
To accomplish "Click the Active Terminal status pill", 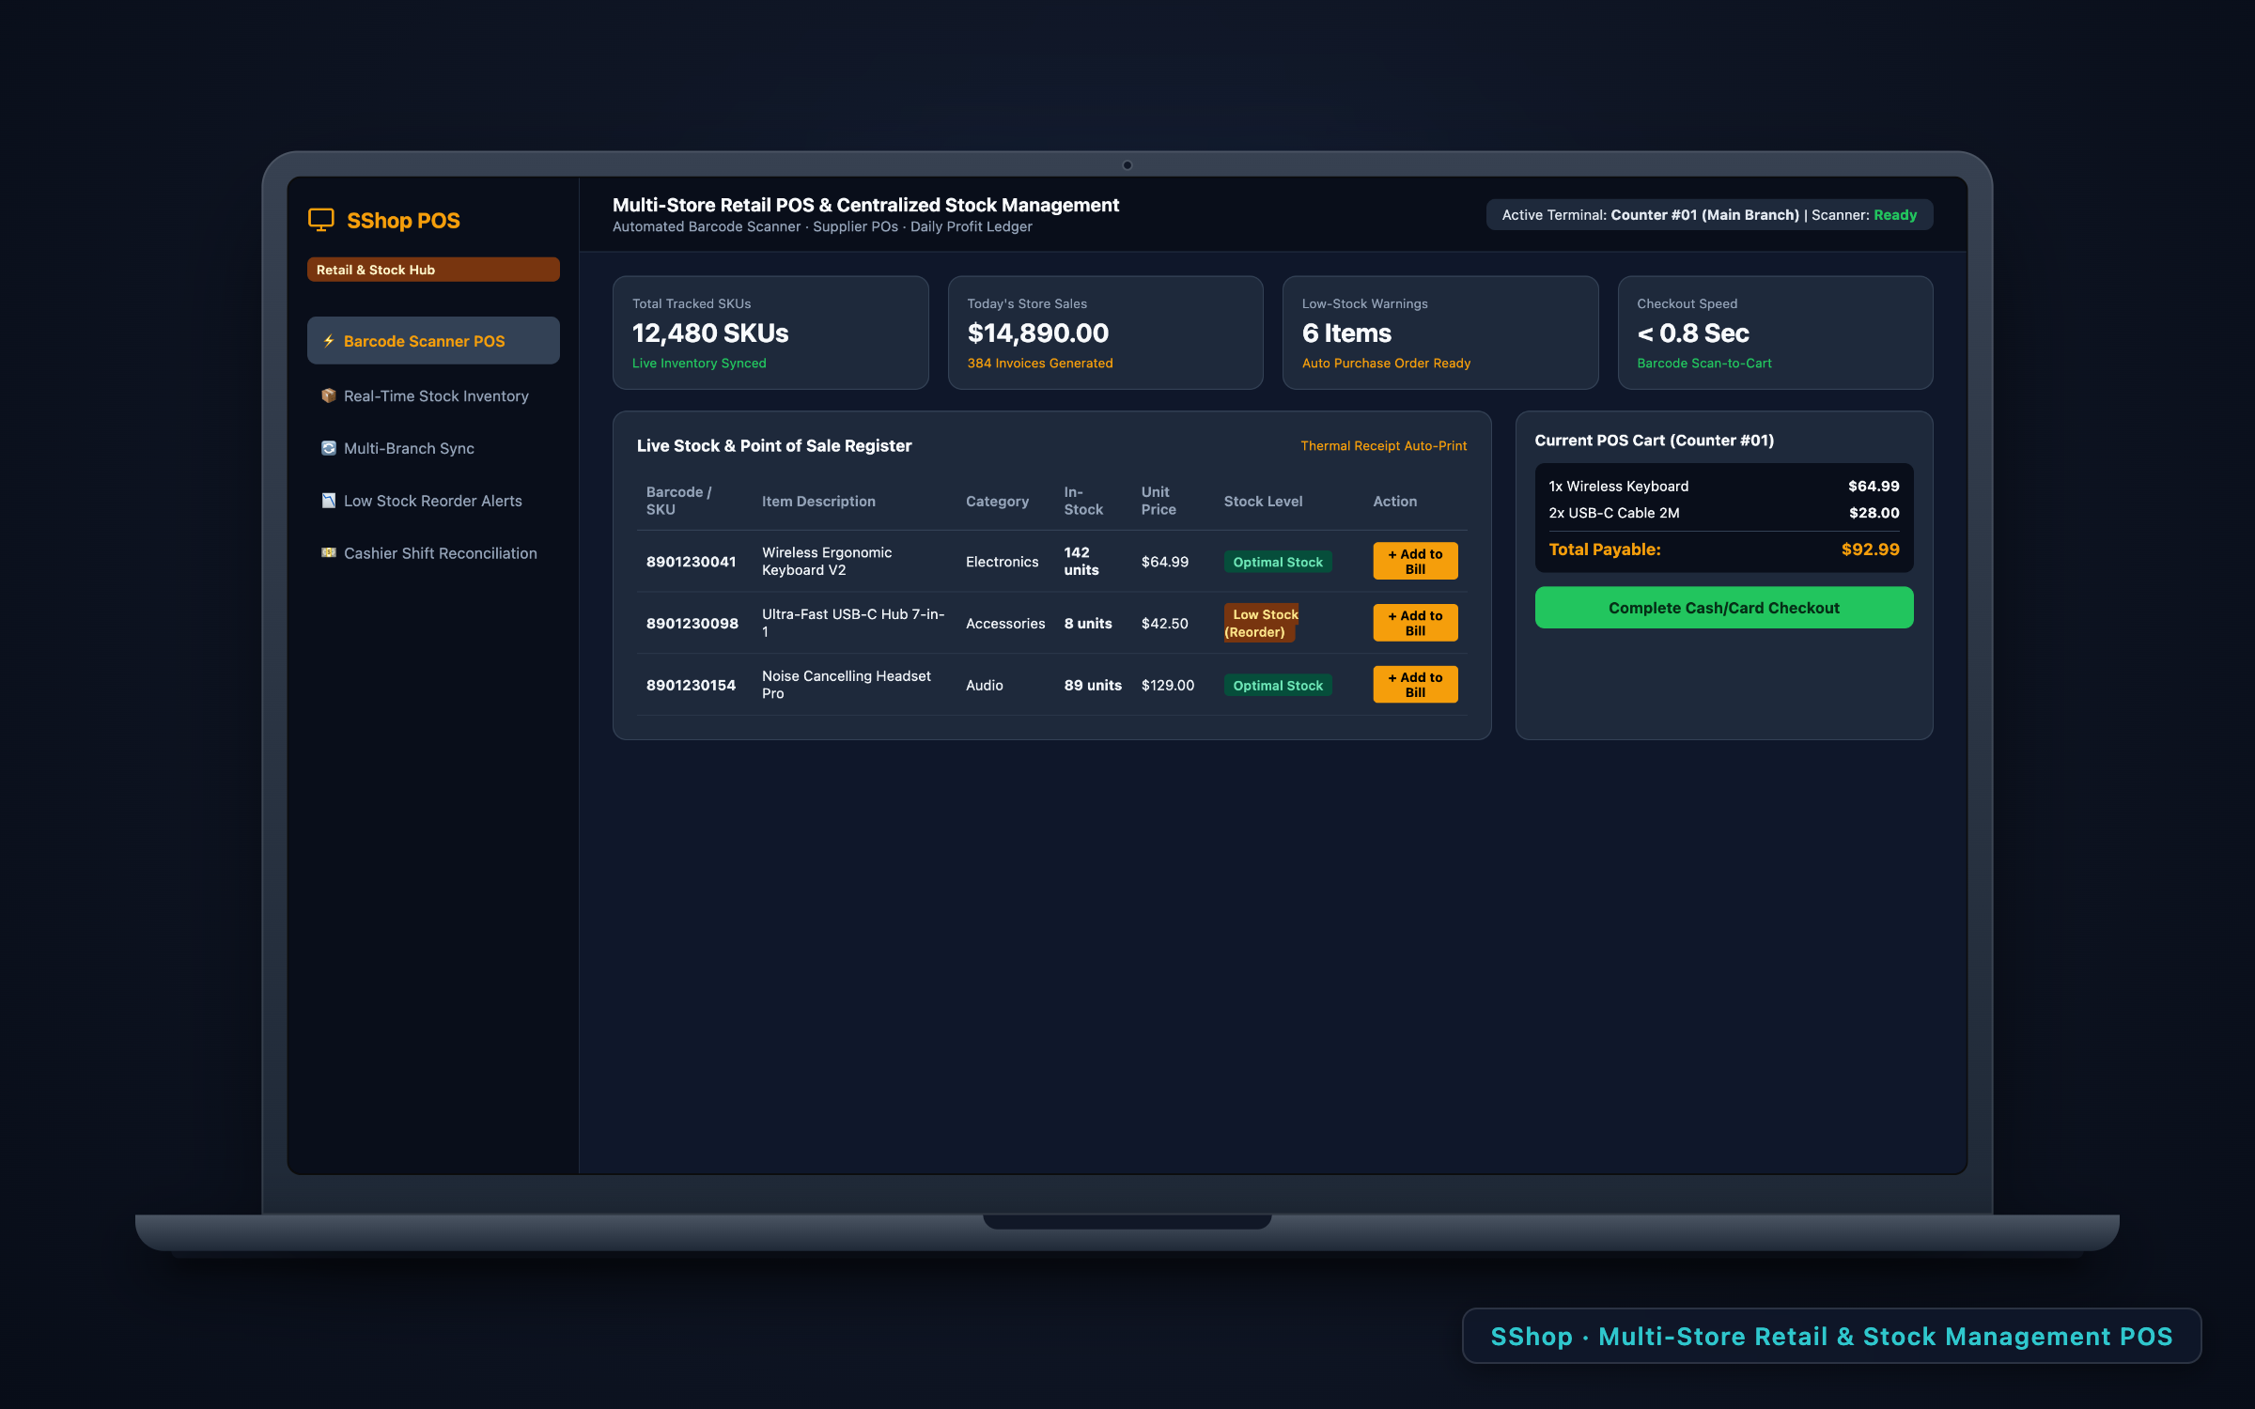I will (x=1709, y=215).
